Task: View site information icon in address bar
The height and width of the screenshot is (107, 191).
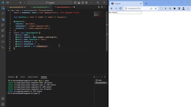Action: 126,9
